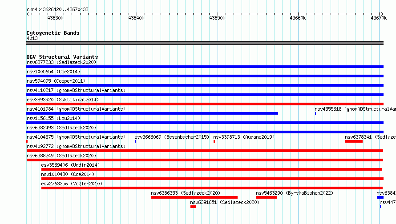Click the 43660k ruler tick label
Screen dimensions: 396x224
click(x=298, y=18)
